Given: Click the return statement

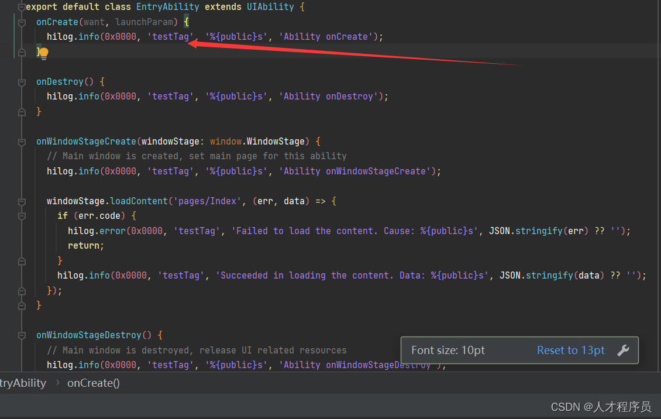Looking at the screenshot, I should tap(86, 246).
